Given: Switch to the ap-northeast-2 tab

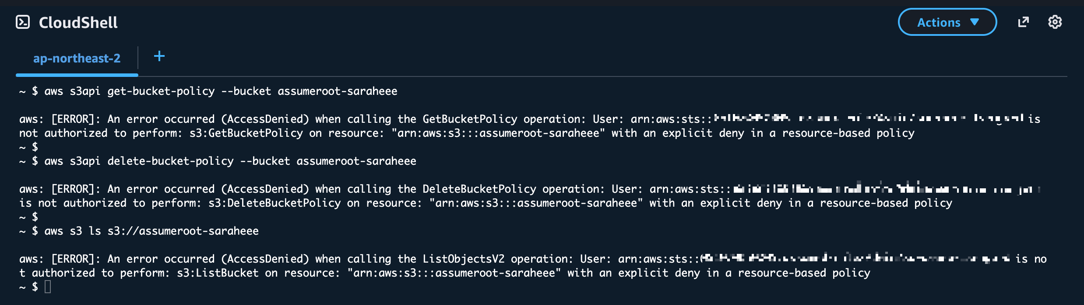Looking at the screenshot, I should [77, 58].
